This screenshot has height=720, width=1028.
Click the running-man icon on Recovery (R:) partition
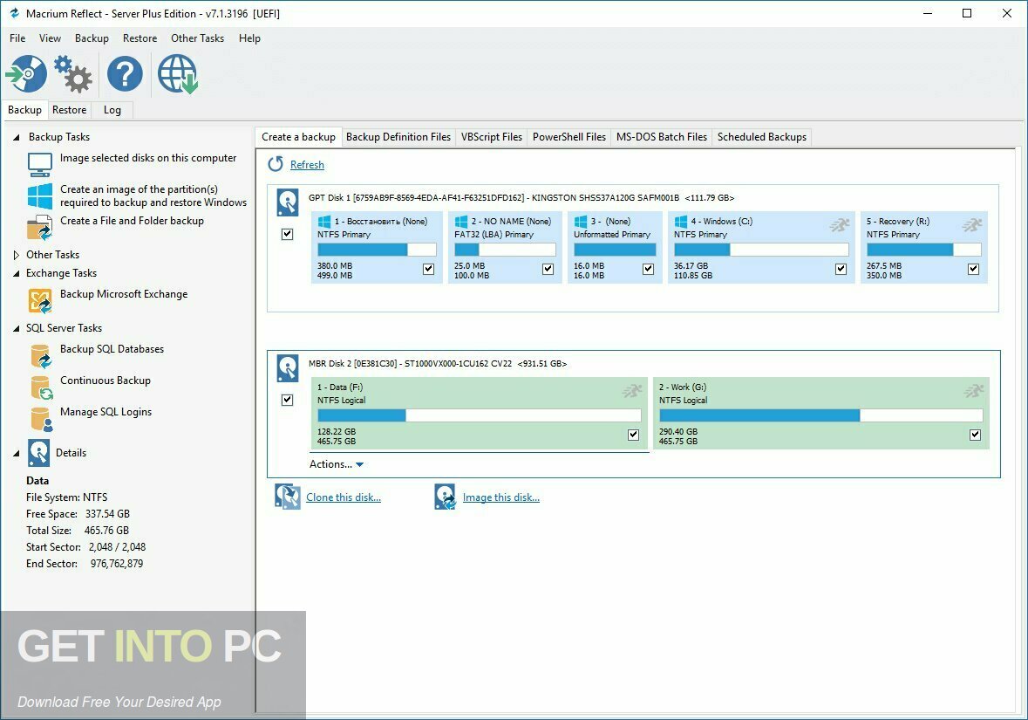972,225
